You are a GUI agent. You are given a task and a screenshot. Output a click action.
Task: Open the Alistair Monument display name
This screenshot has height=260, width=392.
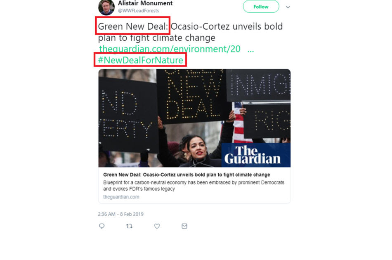click(x=145, y=3)
